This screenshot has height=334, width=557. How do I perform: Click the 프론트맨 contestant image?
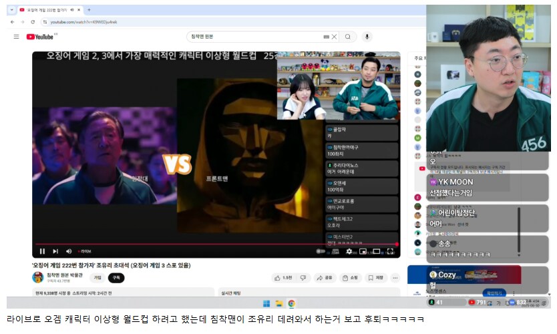tap(250, 156)
